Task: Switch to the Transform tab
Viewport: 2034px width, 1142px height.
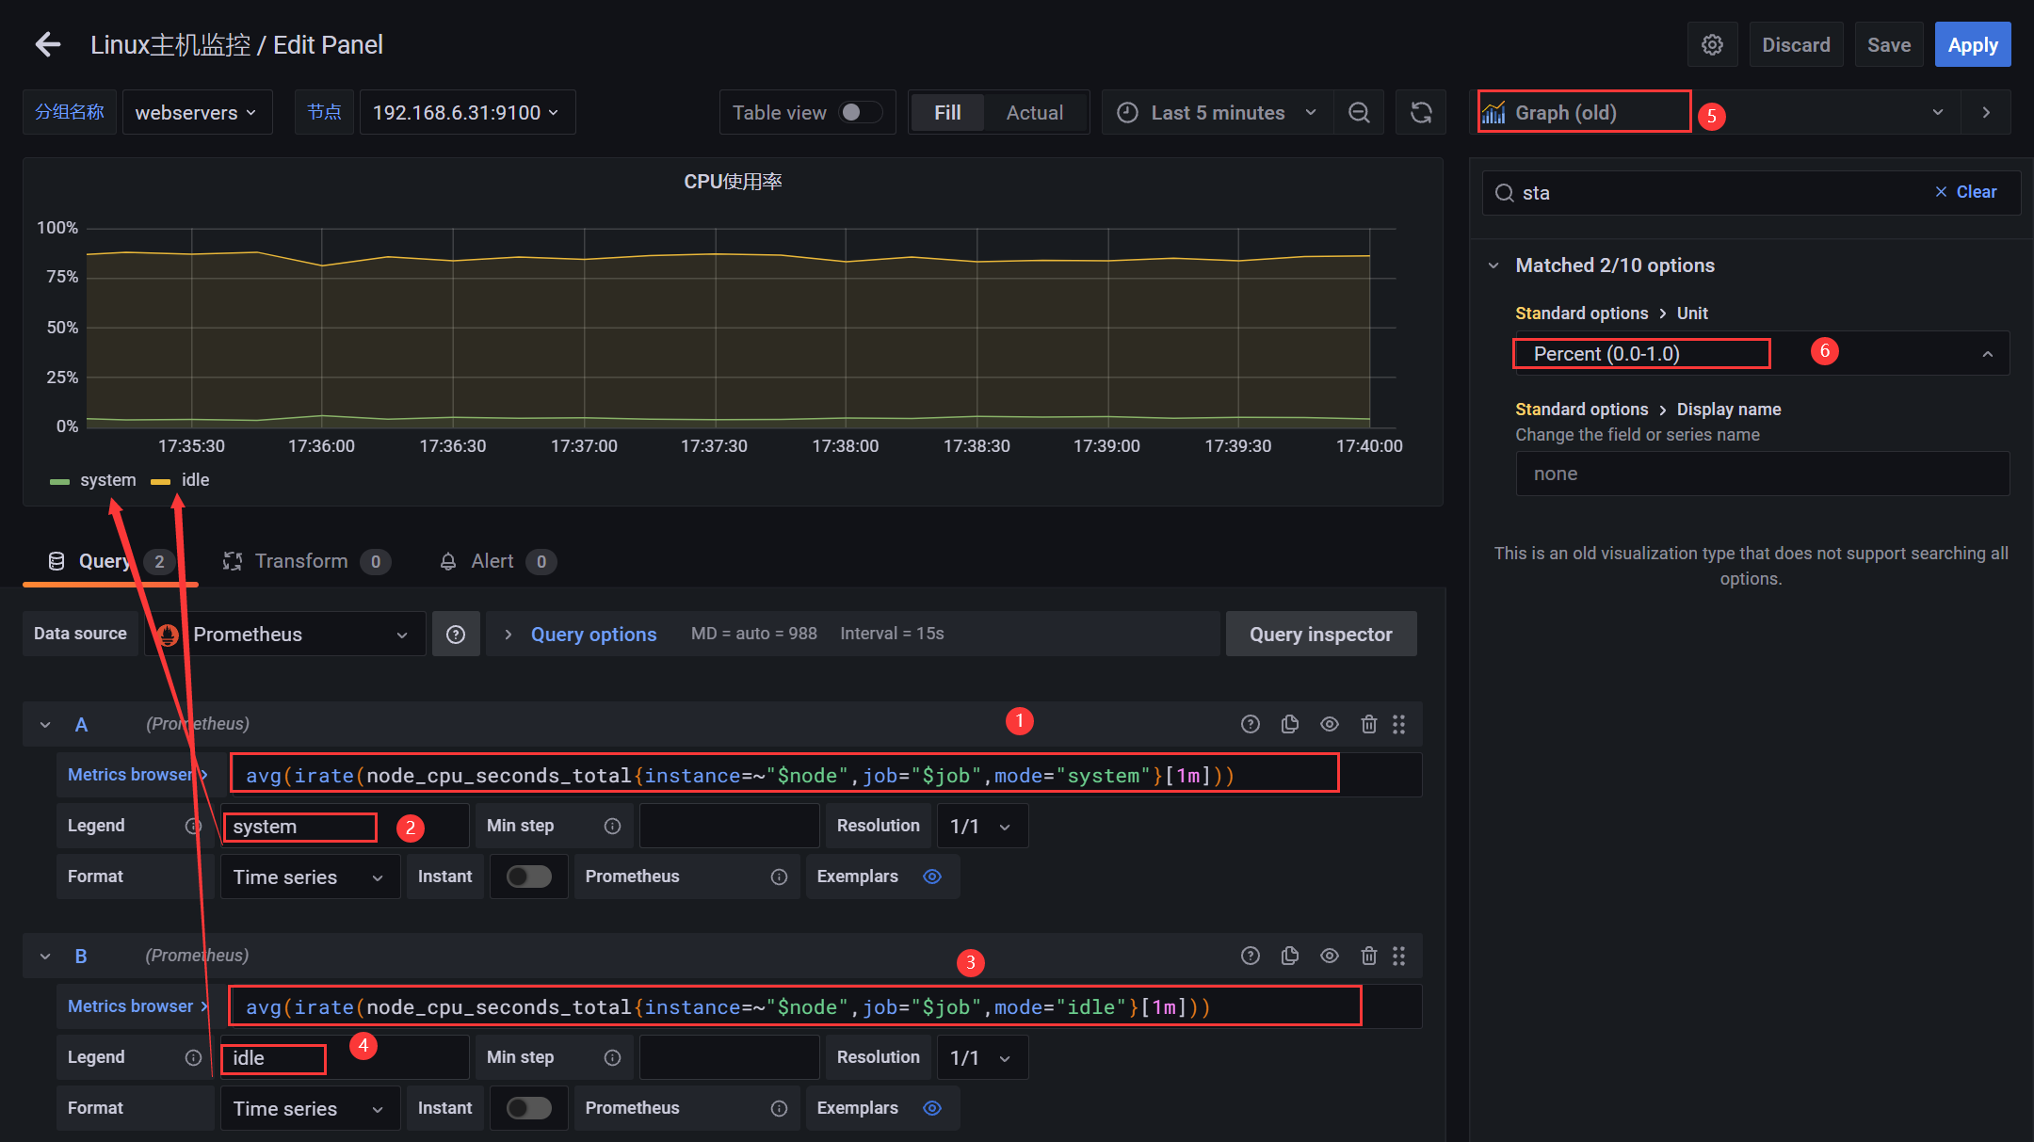Action: click(306, 561)
